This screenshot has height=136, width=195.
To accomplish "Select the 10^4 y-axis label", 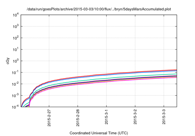I will (x=16, y=15).
